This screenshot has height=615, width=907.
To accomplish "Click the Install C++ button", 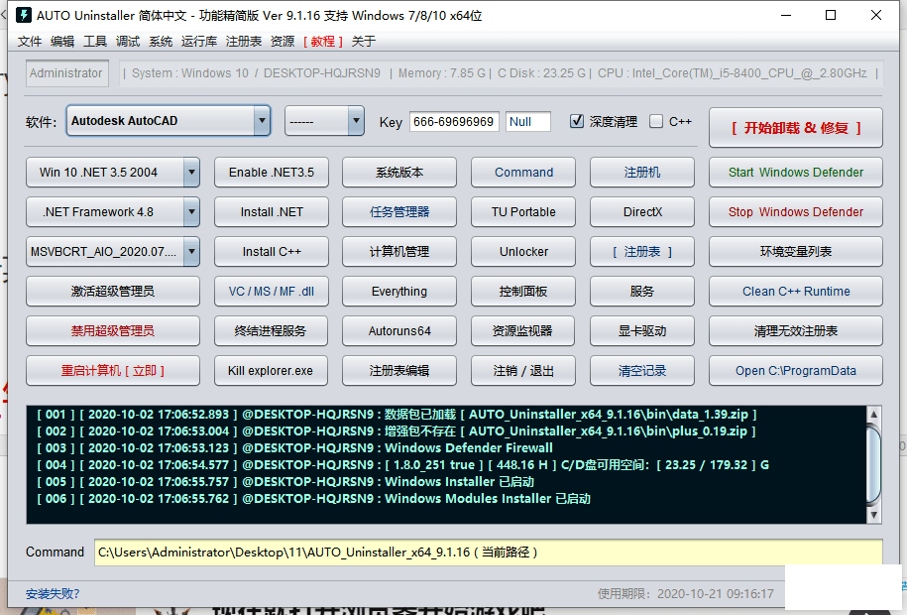I will (272, 251).
